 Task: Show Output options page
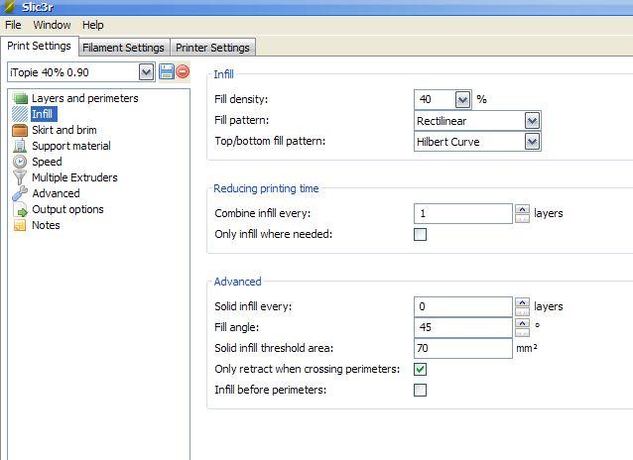(67, 209)
